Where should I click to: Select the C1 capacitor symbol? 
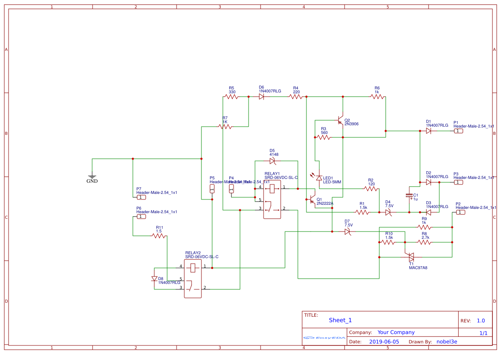coord(409,195)
